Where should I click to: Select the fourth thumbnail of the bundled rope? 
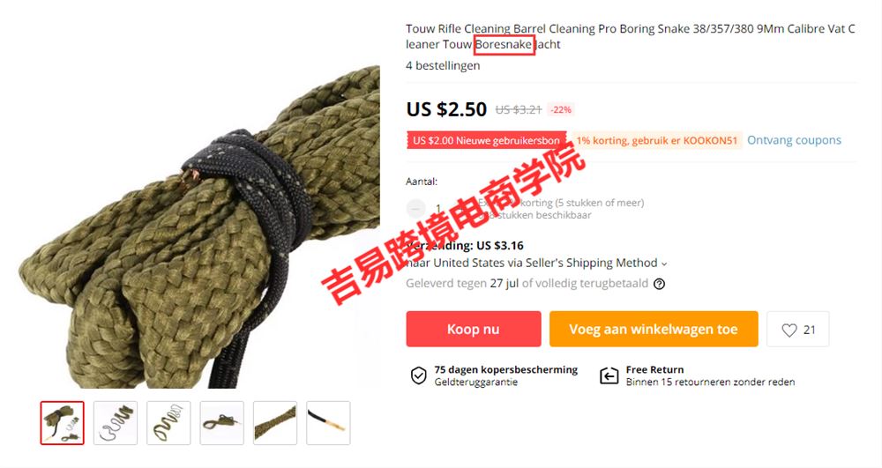pyautogui.click(x=221, y=423)
